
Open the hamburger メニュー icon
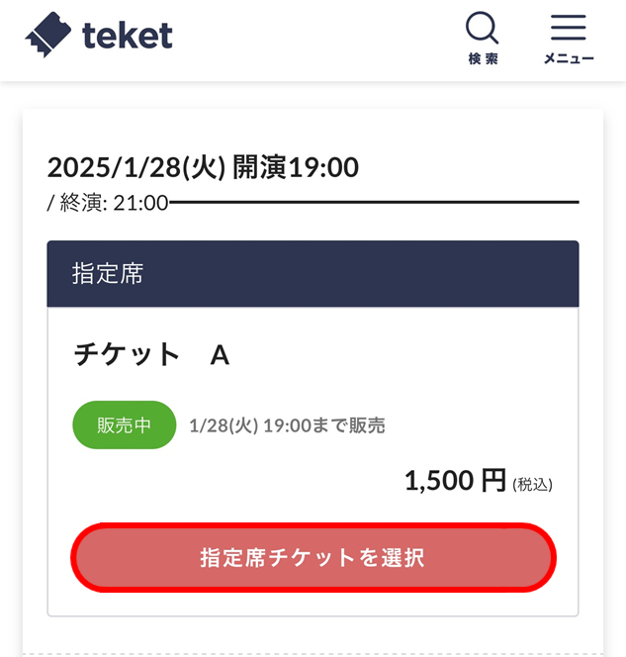[x=569, y=28]
